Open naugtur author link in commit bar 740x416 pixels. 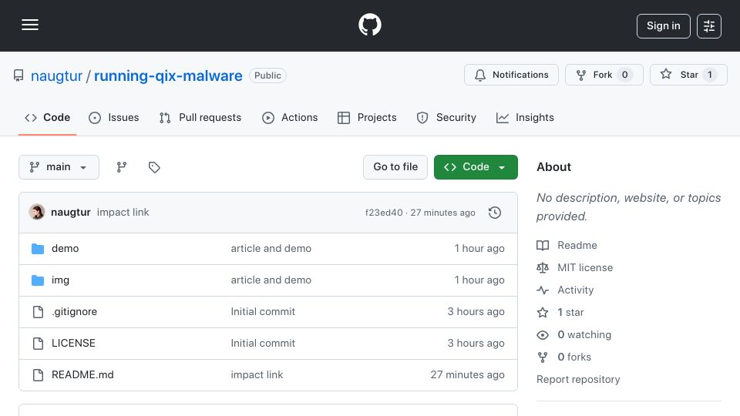71,213
